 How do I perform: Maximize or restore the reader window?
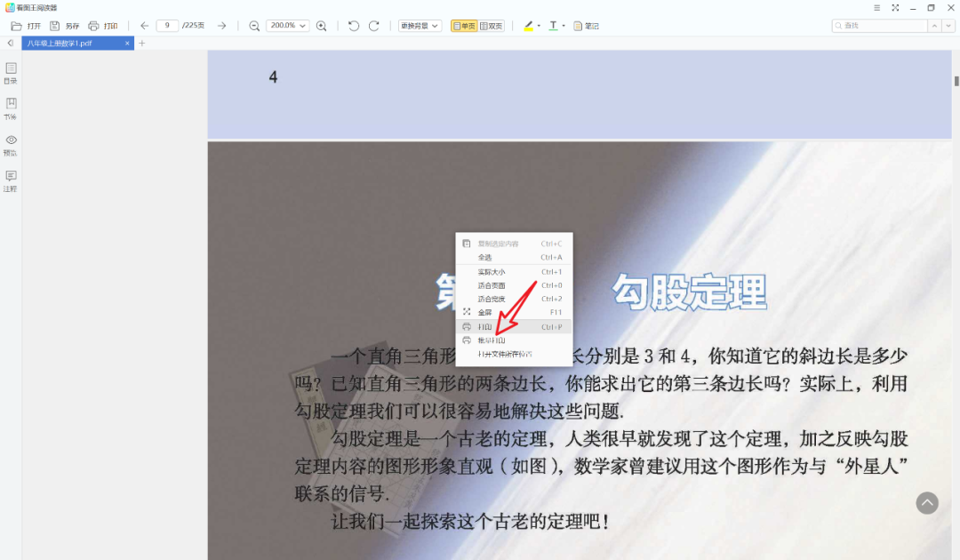pos(932,7)
